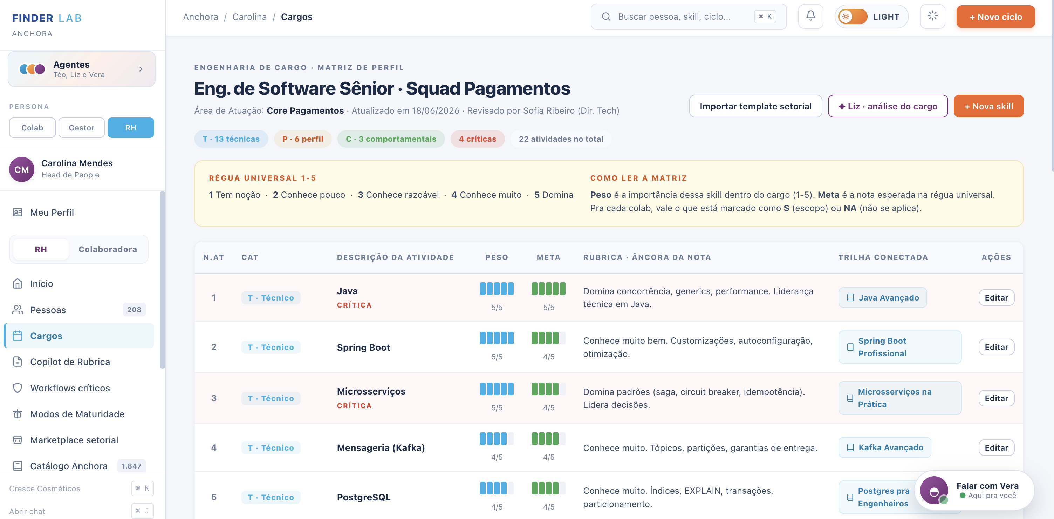The width and height of the screenshot is (1054, 519).
Task: Open Modos de Maturidade menu item
Action: pyautogui.click(x=80, y=414)
